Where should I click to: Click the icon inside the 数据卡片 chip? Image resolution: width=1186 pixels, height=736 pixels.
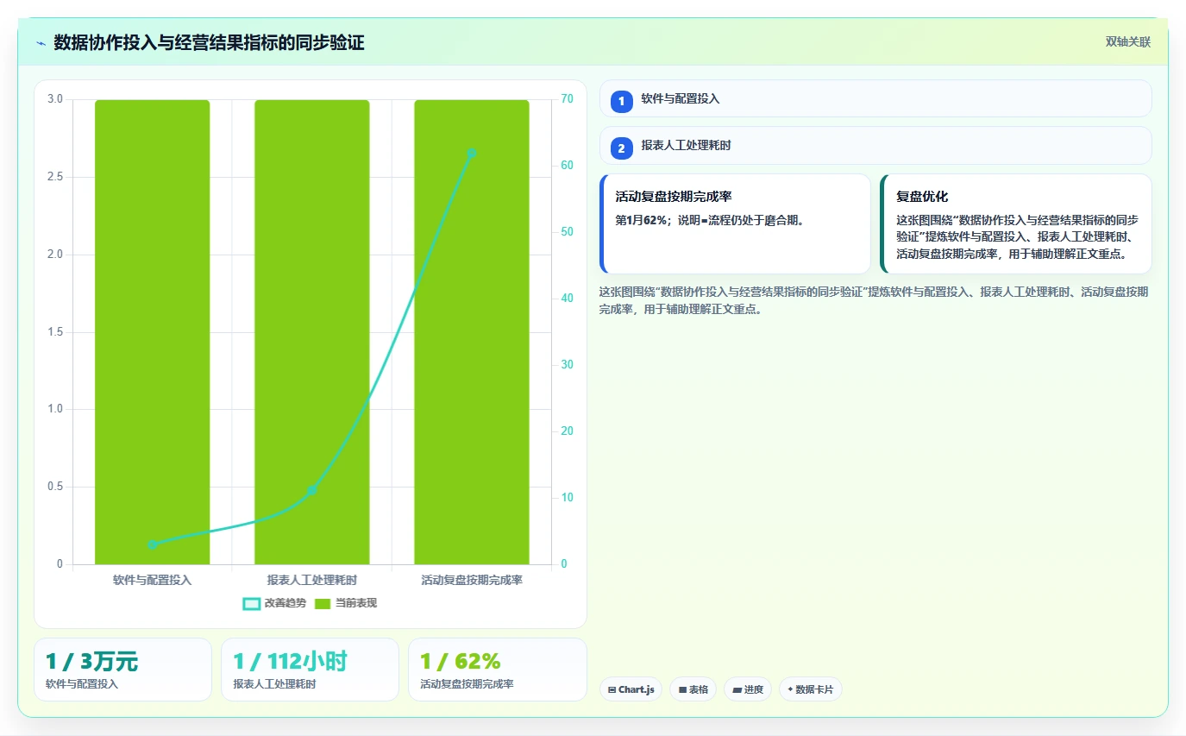[x=790, y=690]
